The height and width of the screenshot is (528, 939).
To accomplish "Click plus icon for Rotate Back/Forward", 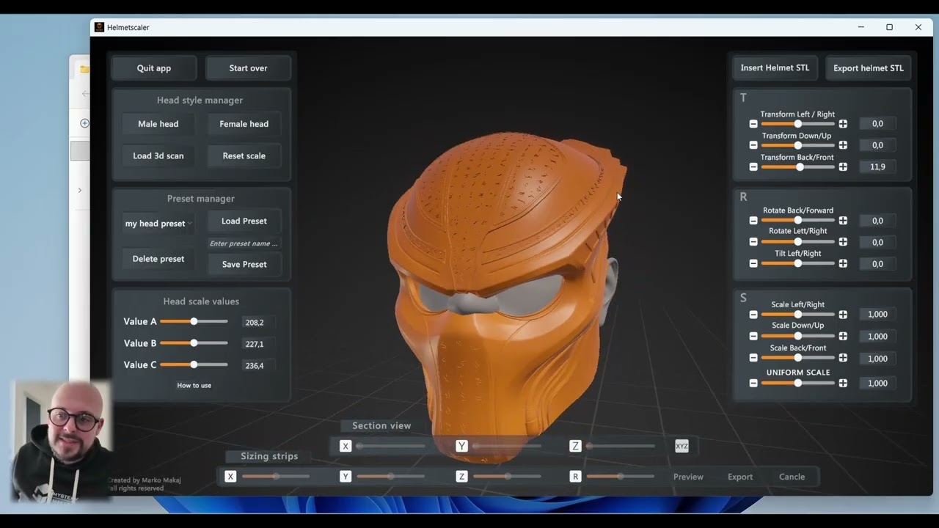I will click(843, 221).
